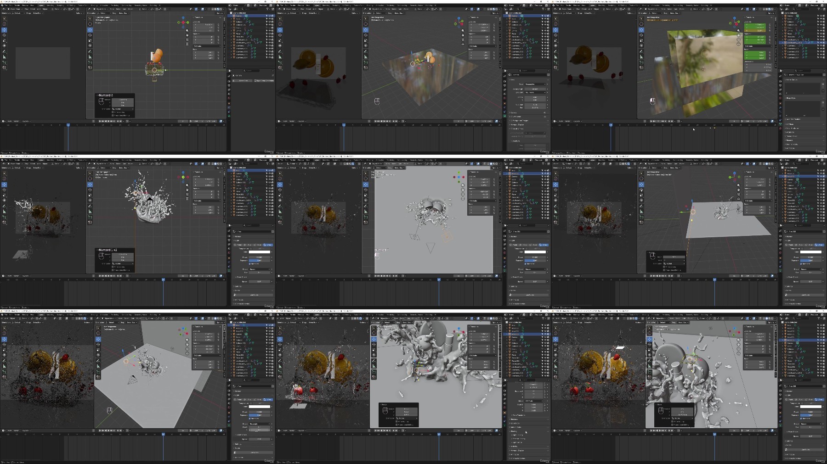Open Scene properties tab in Numpad 1 x2 frame
The image size is (827, 464).
point(229,248)
